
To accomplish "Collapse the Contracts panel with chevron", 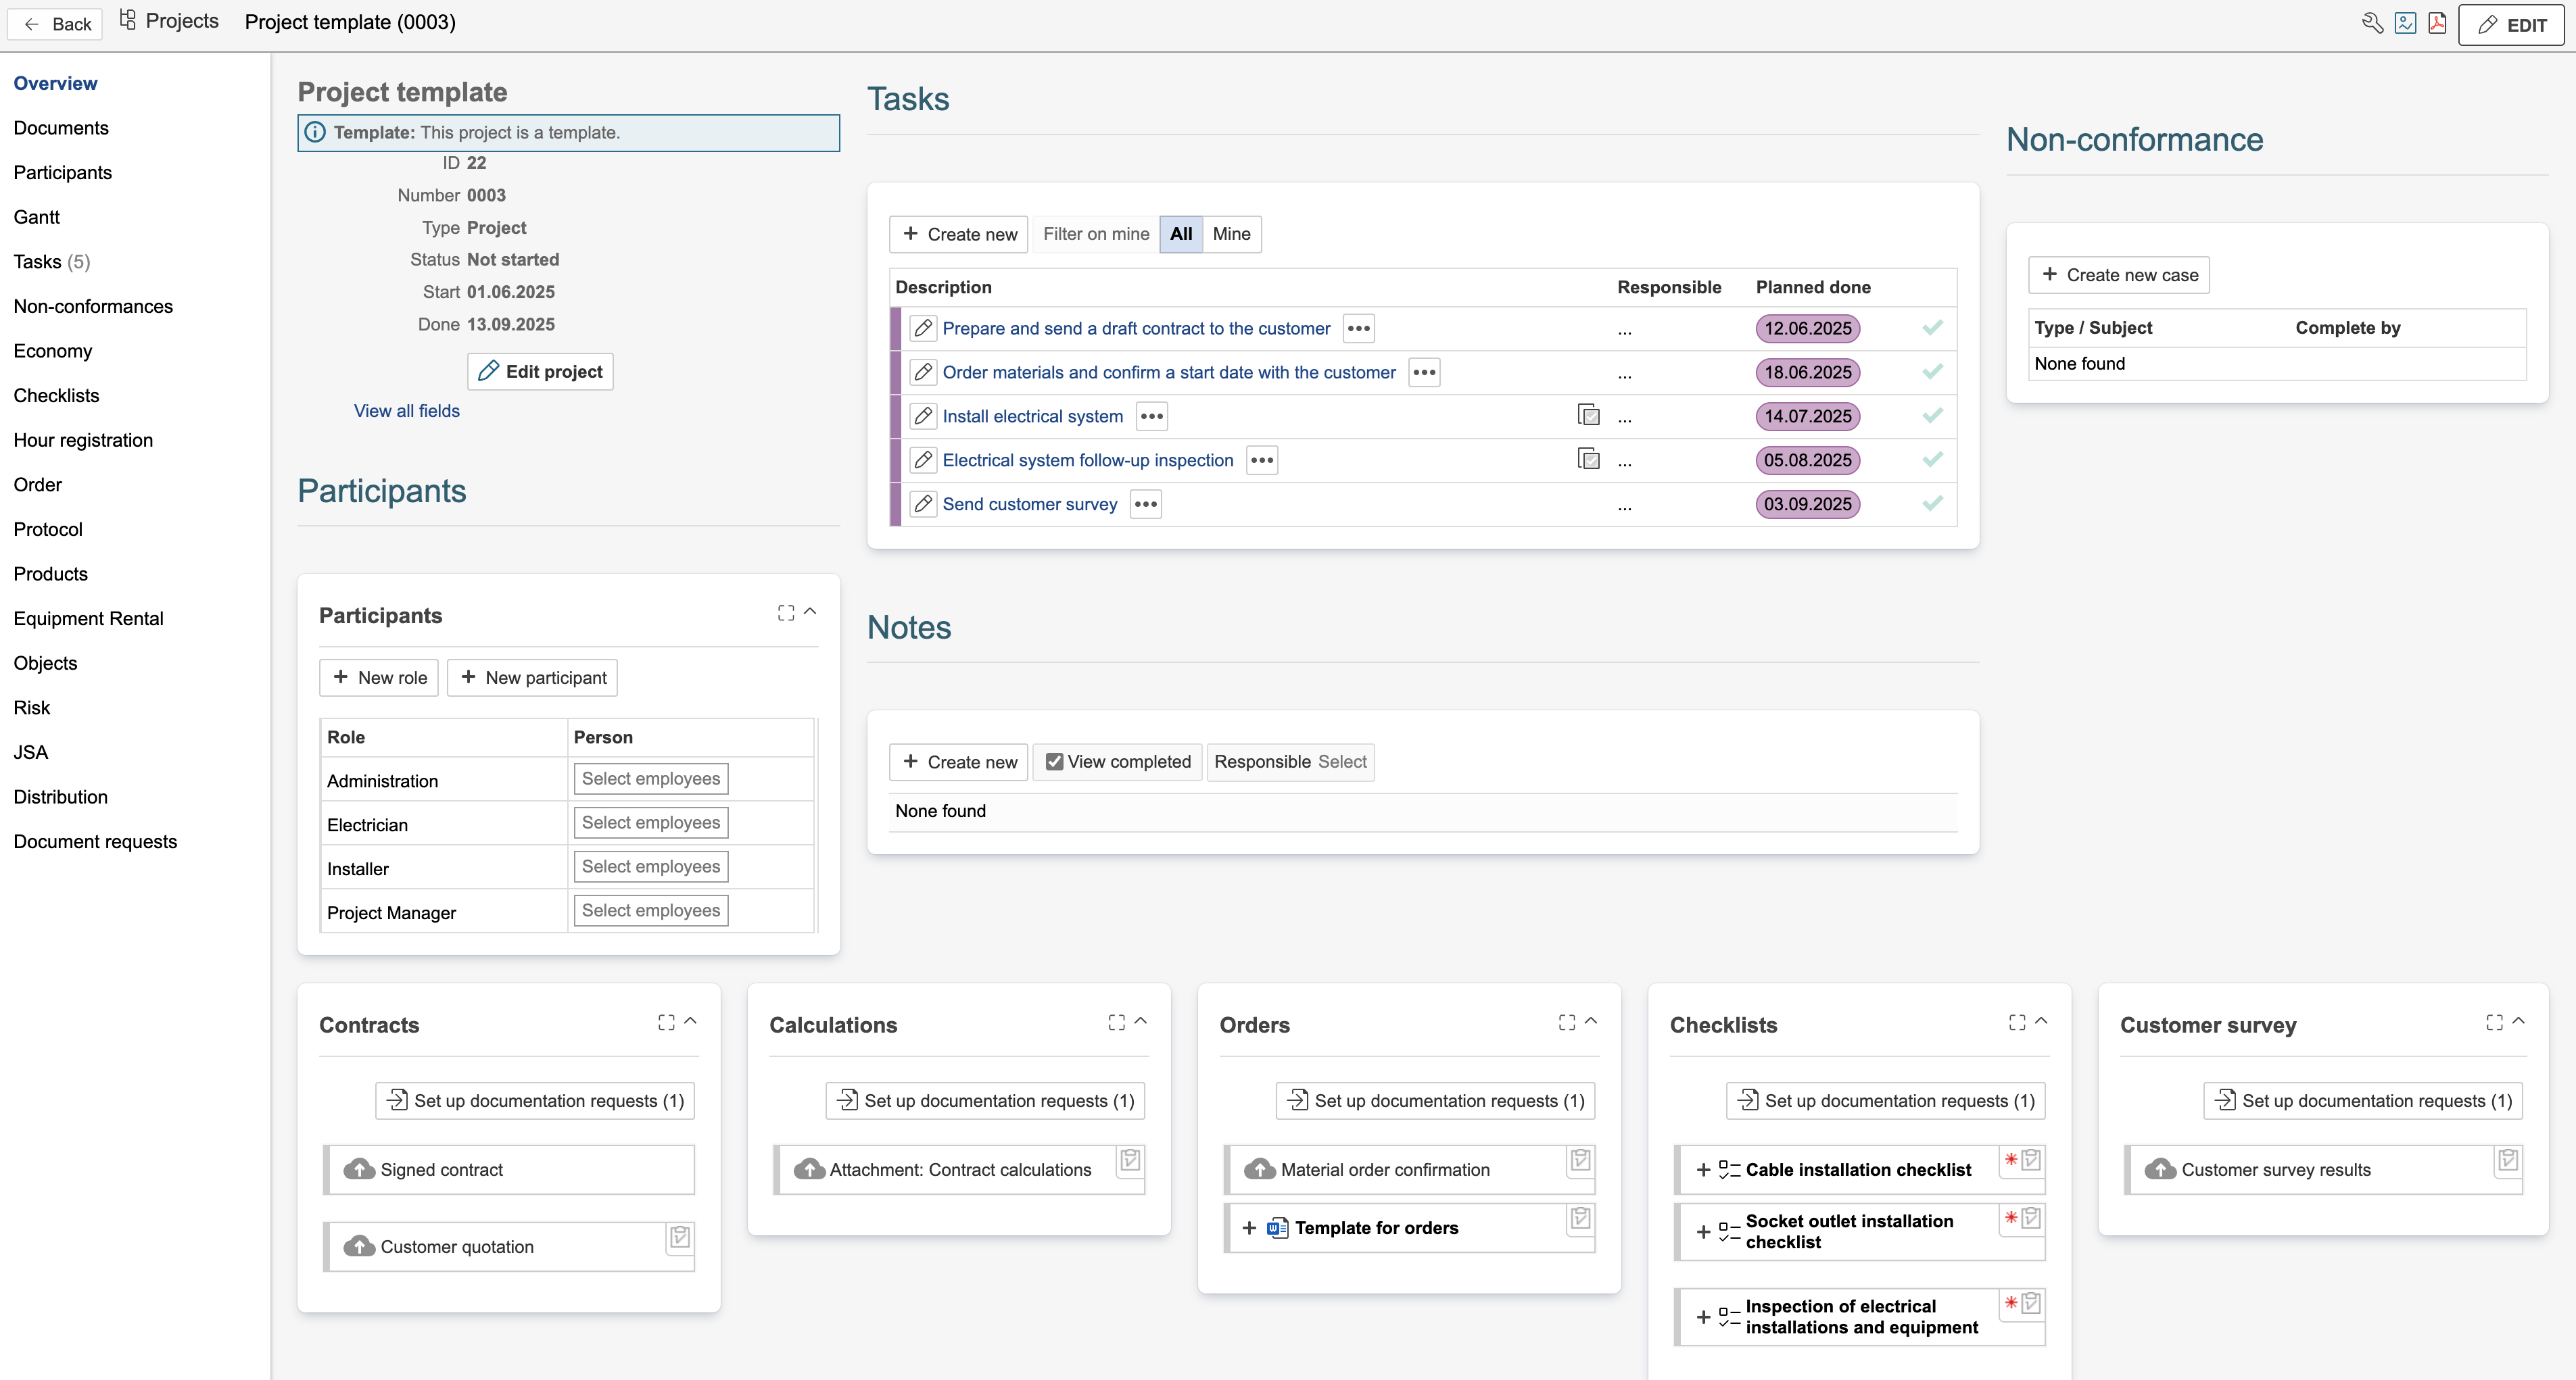I will (690, 1021).
